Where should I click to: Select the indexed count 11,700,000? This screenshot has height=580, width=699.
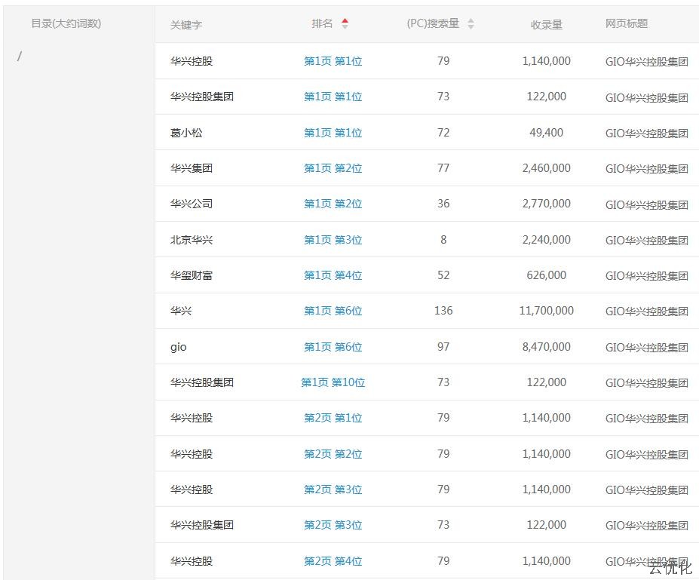pyautogui.click(x=547, y=311)
